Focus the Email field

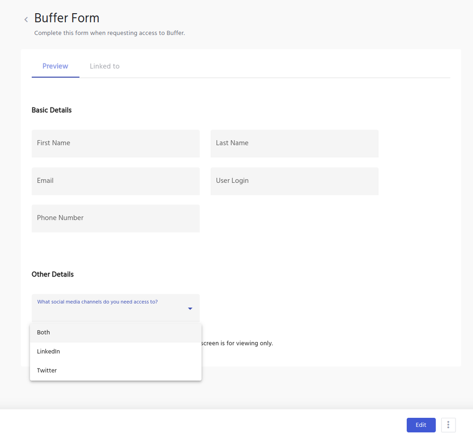(115, 181)
